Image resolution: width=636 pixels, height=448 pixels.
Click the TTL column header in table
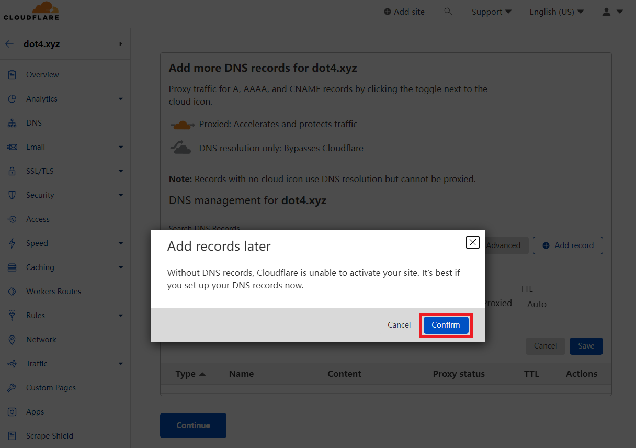(x=531, y=374)
